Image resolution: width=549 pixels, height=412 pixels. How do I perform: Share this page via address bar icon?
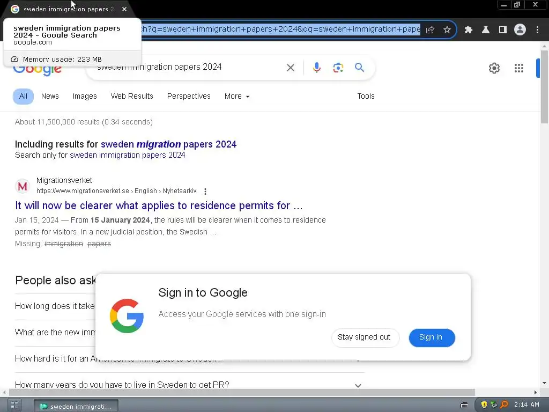click(430, 30)
